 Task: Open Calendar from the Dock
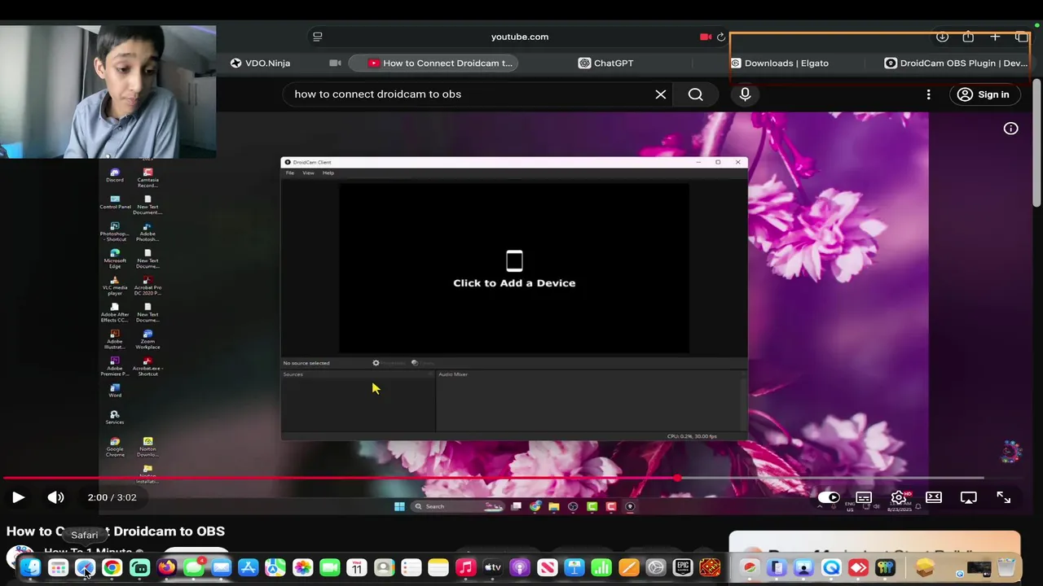pos(357,567)
